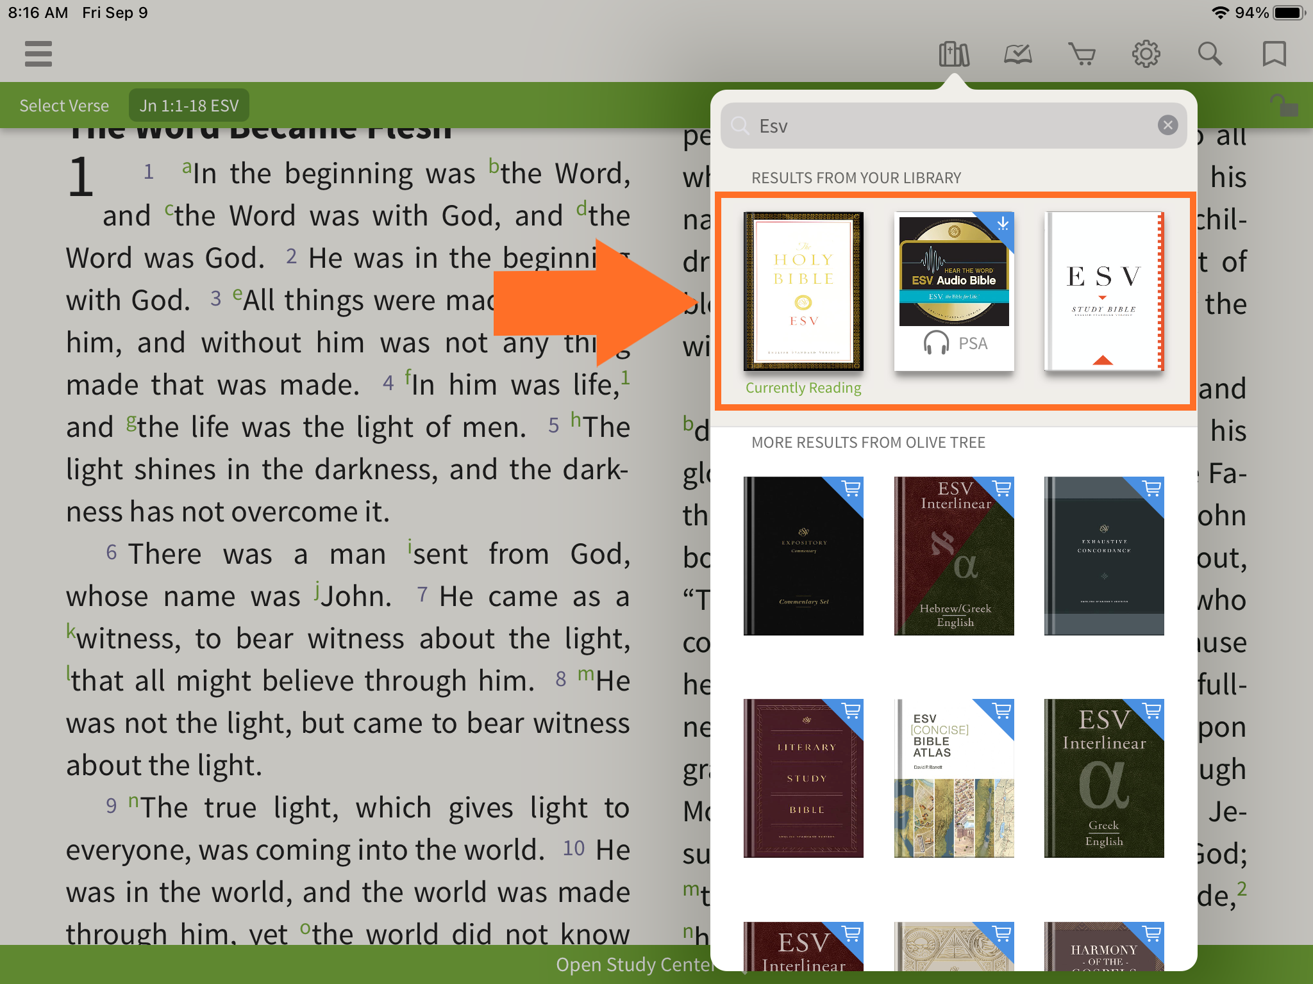Tap cart badge on ESV Concise Bible Atlas
This screenshot has height=984, width=1313.
(1002, 710)
